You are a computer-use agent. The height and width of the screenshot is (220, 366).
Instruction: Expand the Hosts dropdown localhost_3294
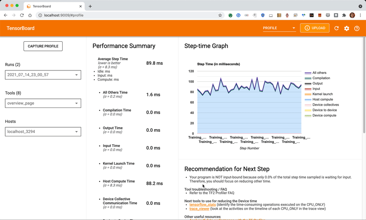pos(43,132)
